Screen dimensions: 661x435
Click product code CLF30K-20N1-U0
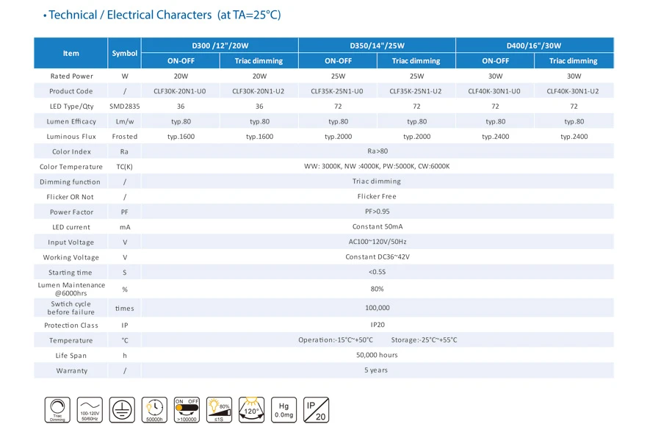[x=180, y=91]
